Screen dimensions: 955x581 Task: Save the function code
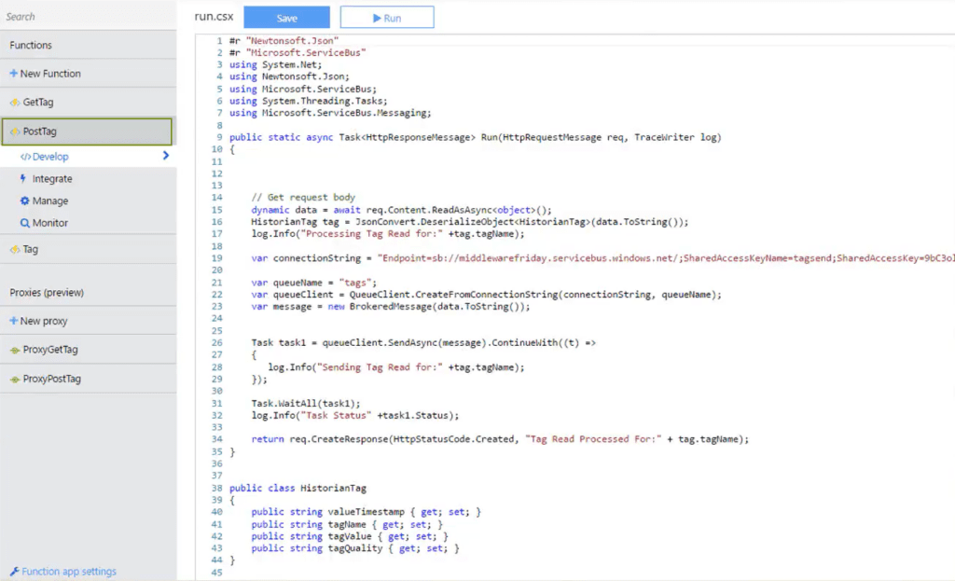click(286, 17)
